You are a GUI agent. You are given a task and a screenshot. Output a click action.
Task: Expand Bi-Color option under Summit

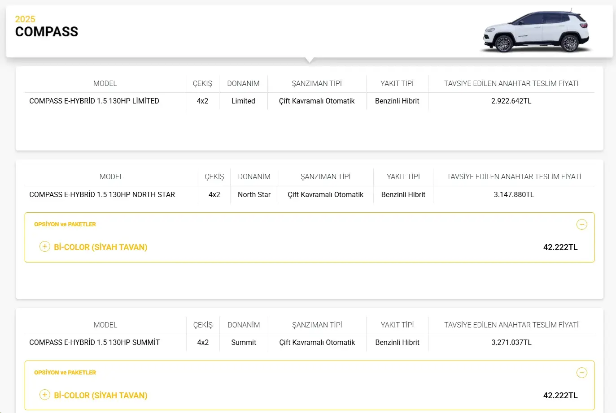(x=45, y=395)
